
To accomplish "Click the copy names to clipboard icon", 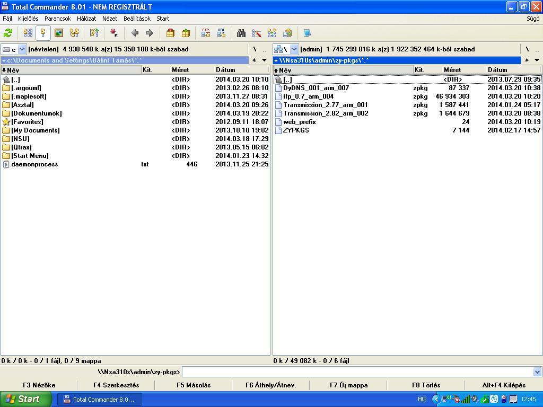I will (287, 33).
